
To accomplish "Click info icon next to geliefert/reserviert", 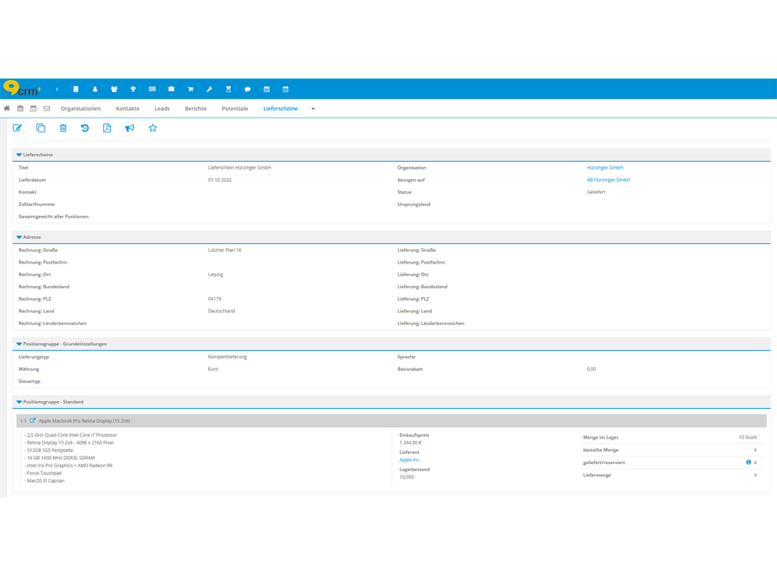I will coord(748,463).
